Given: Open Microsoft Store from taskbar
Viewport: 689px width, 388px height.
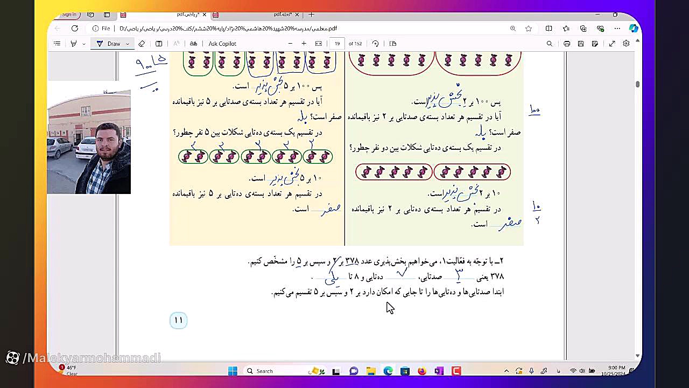Looking at the screenshot, I should (405, 371).
